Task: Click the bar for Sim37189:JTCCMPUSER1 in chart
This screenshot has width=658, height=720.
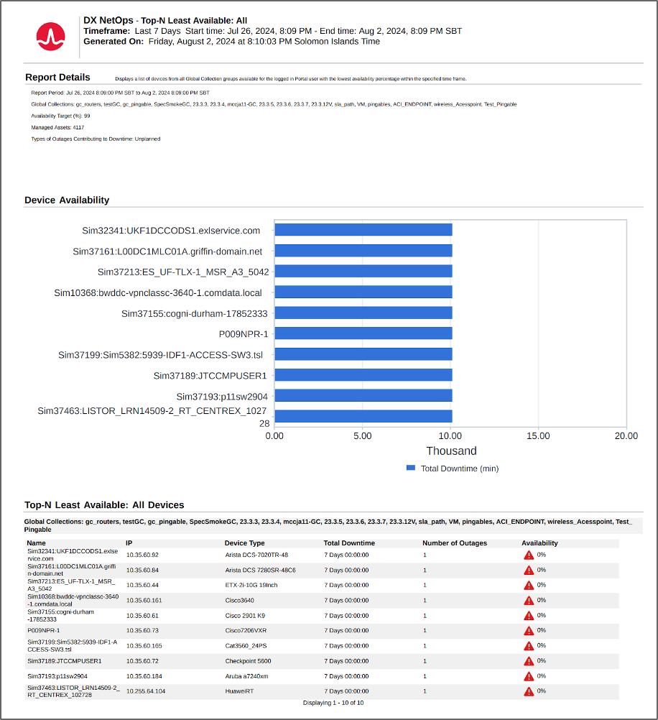Action: [363, 375]
